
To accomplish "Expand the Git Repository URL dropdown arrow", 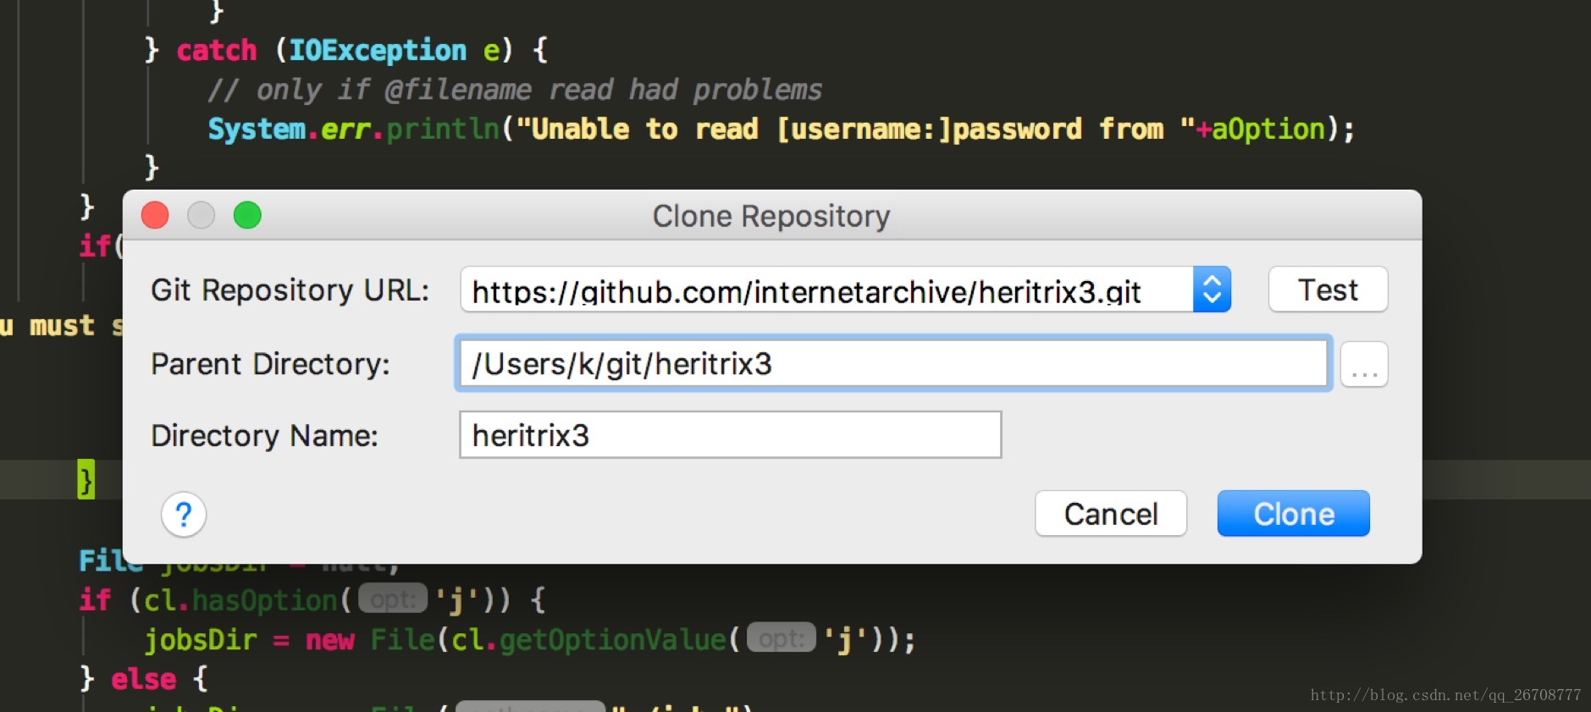I will (1212, 290).
